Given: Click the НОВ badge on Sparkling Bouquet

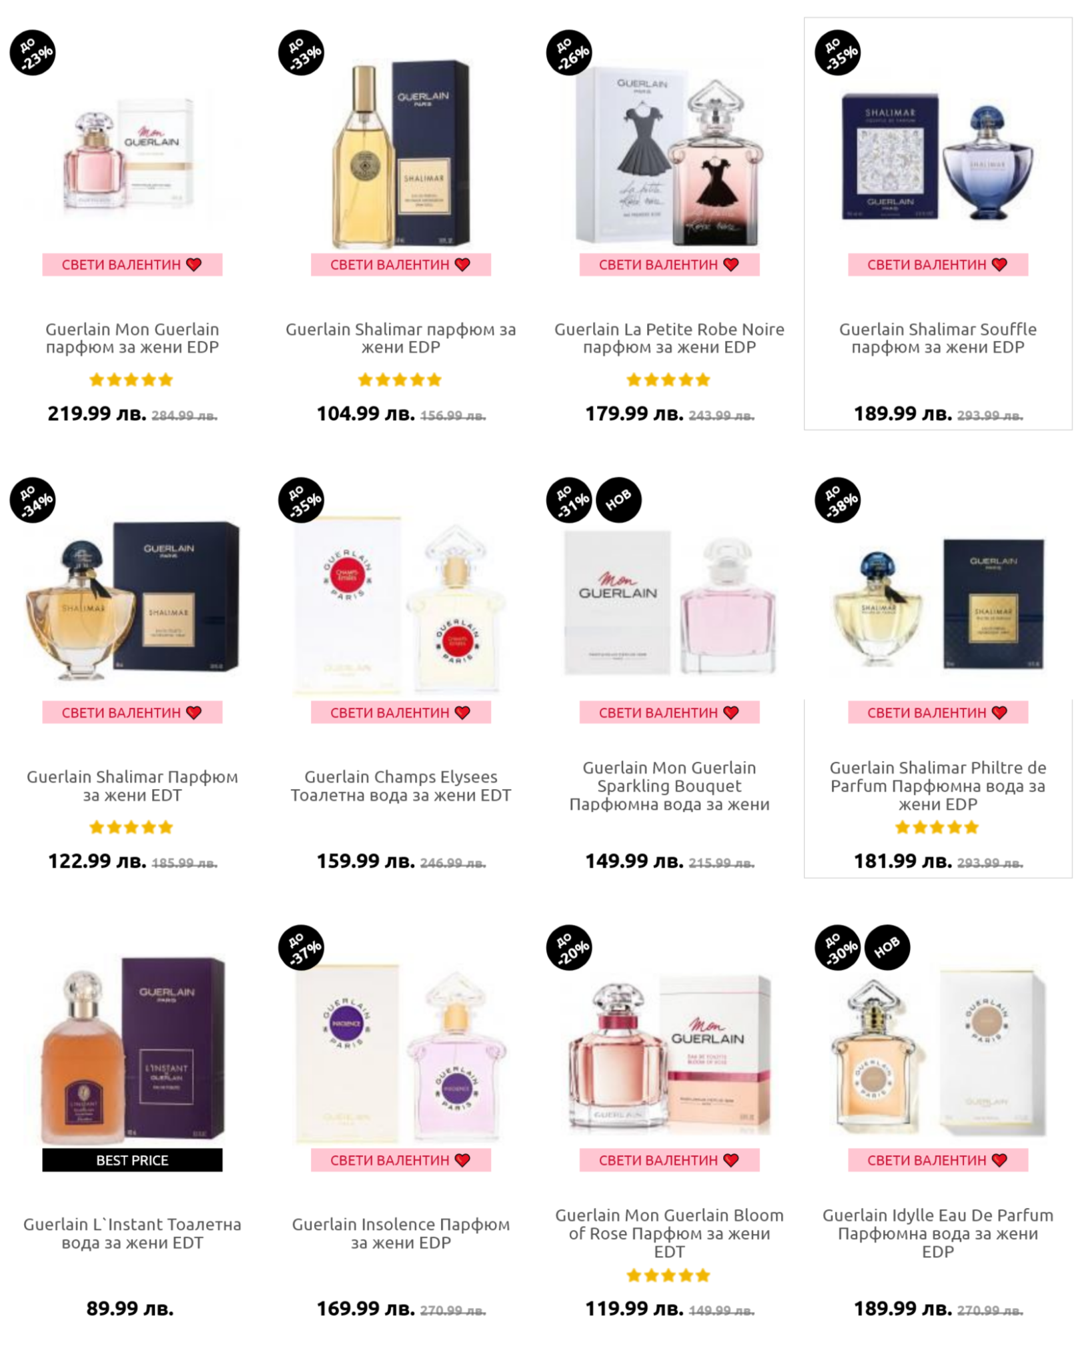Looking at the screenshot, I should tap(618, 500).
